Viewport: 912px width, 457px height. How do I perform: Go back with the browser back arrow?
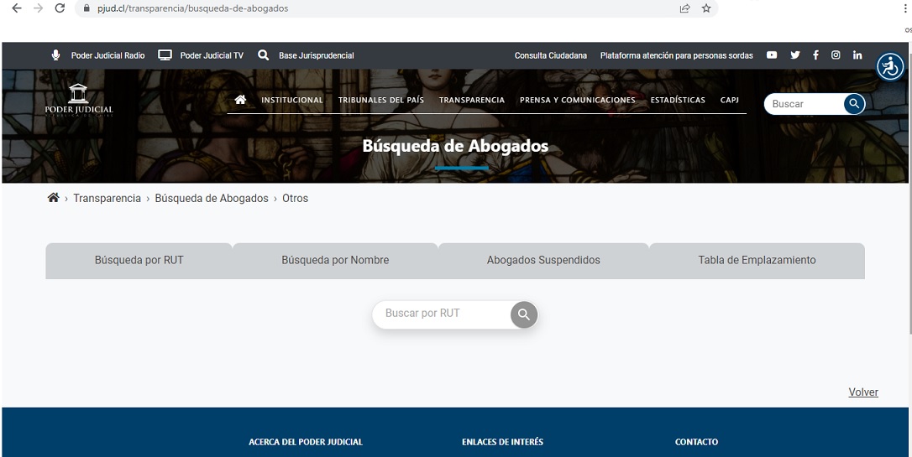[x=16, y=8]
